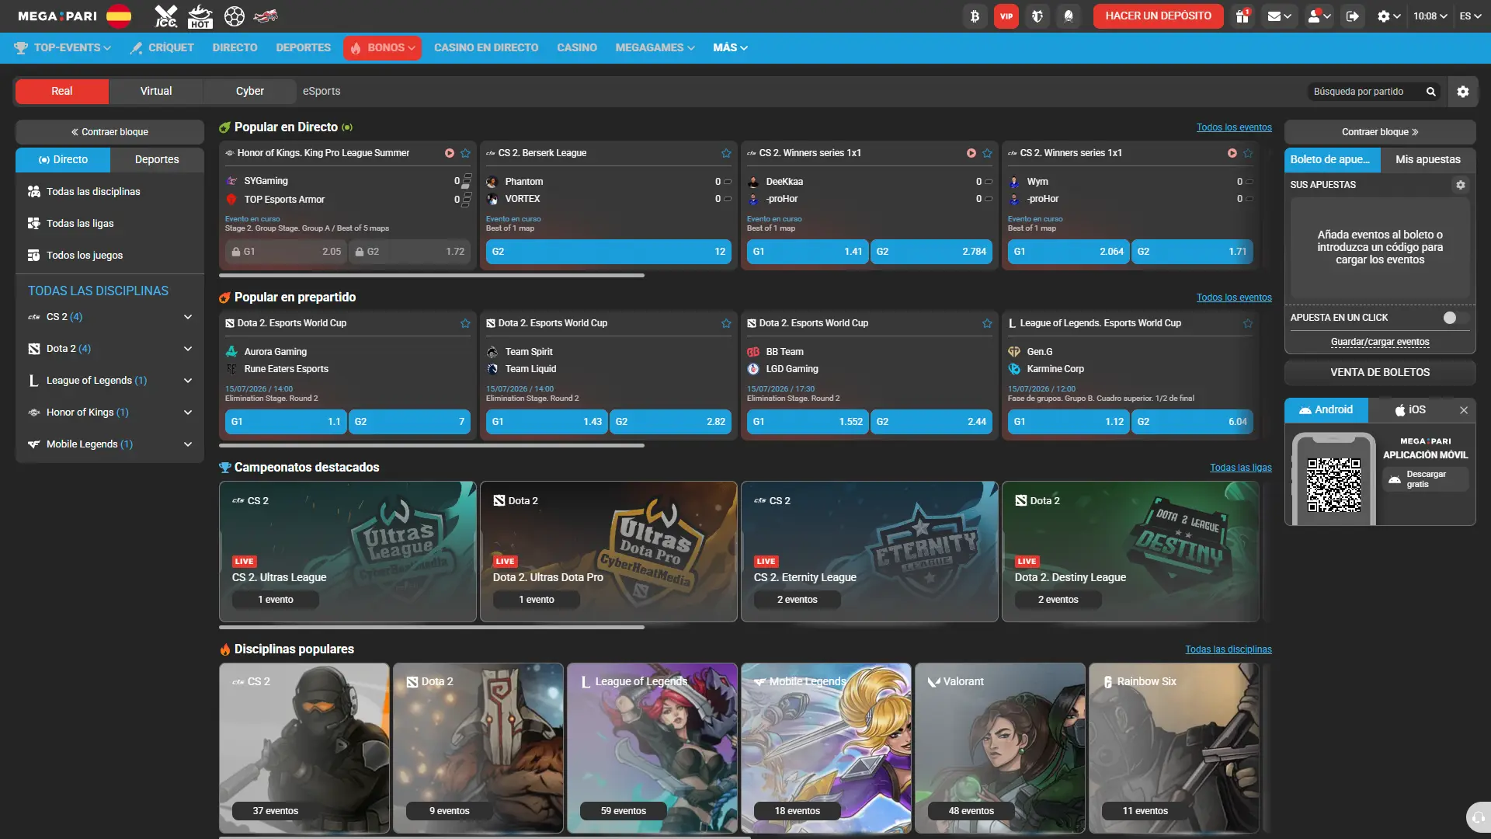The width and height of the screenshot is (1491, 839).
Task: Open the messages envelope dropdown
Action: click(1279, 16)
